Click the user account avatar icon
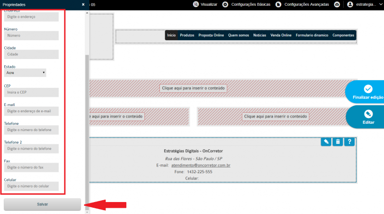 pos(350,4)
